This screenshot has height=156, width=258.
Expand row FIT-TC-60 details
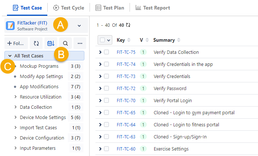pos(100,149)
